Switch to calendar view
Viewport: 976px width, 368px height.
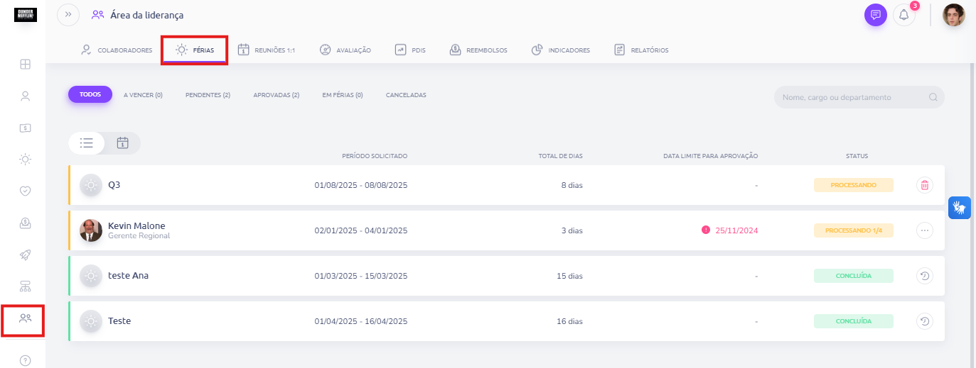click(122, 143)
